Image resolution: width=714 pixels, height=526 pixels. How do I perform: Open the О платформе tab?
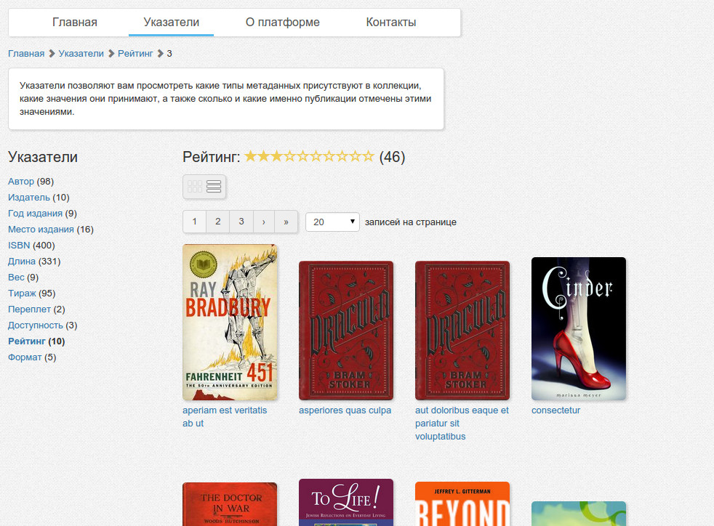[x=282, y=23]
